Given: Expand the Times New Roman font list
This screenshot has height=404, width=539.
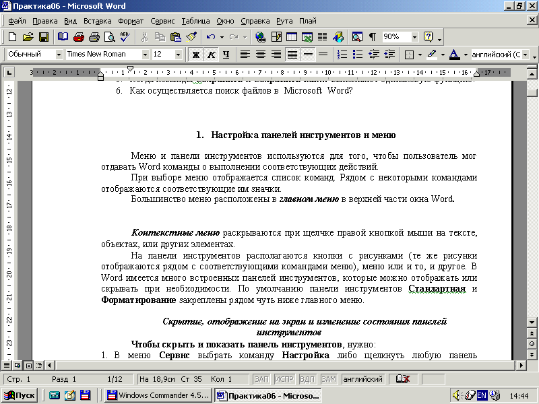Looking at the screenshot, I should [145, 55].
